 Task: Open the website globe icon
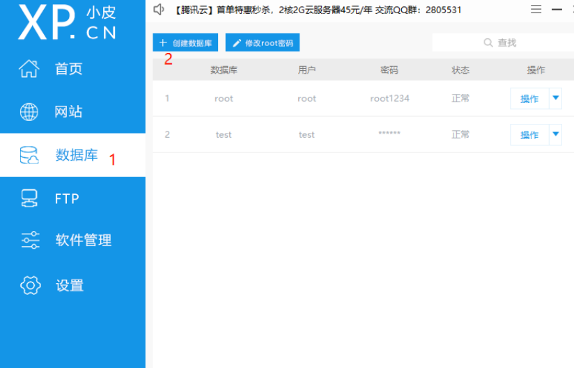[29, 112]
